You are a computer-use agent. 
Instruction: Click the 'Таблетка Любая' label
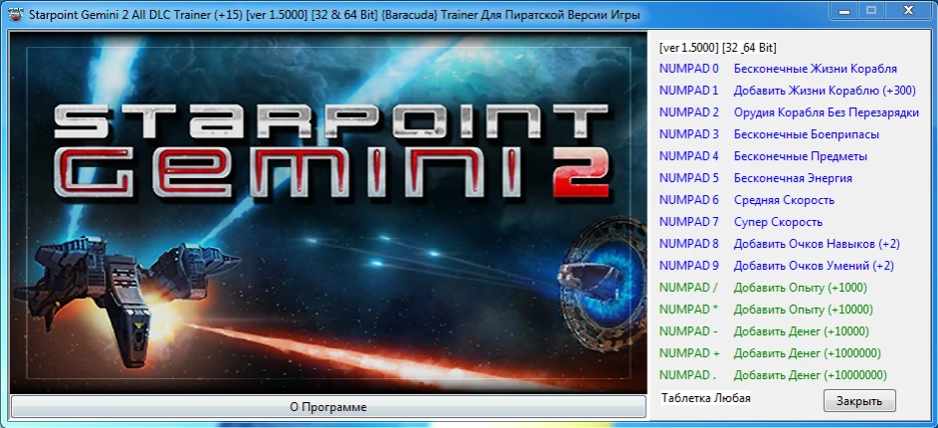(706, 397)
